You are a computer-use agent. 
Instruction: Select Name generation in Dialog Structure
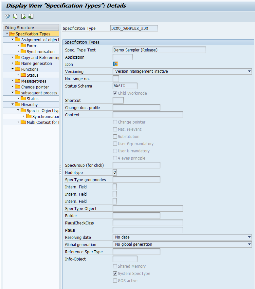tap(36, 63)
